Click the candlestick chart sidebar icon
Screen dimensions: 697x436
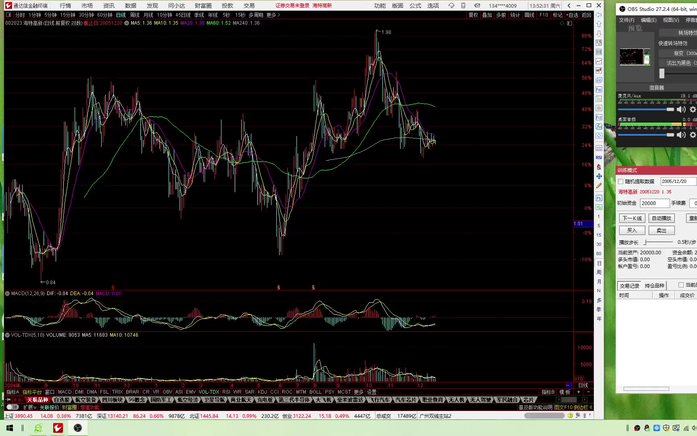pos(599,71)
